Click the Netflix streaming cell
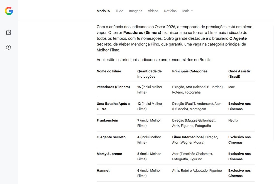This screenshot has height=184, width=274. point(233,120)
